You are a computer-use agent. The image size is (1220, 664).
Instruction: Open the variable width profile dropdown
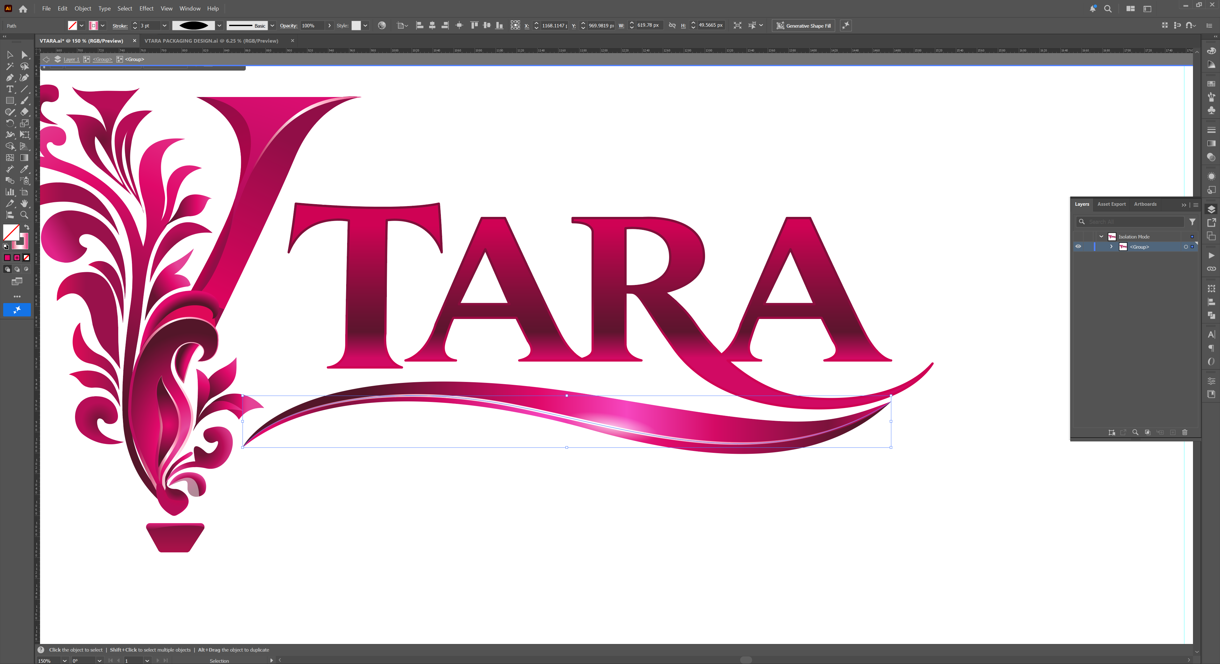coord(219,25)
